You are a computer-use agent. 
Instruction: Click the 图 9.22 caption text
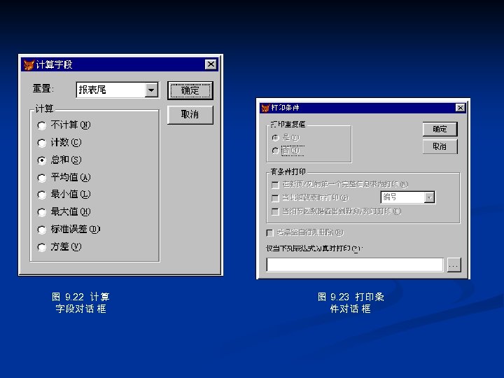pos(80,302)
